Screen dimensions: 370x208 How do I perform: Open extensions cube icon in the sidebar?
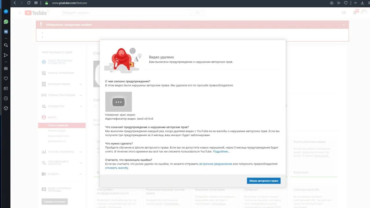click(6, 108)
